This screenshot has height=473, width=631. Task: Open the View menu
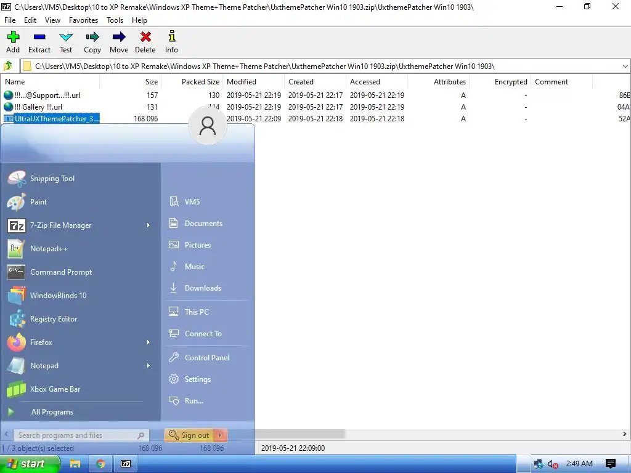(x=53, y=20)
